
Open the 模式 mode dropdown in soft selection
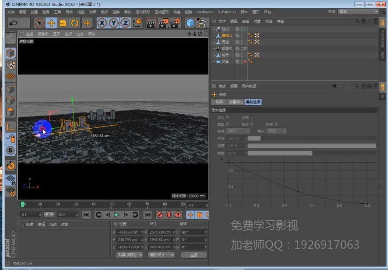tap(277, 131)
